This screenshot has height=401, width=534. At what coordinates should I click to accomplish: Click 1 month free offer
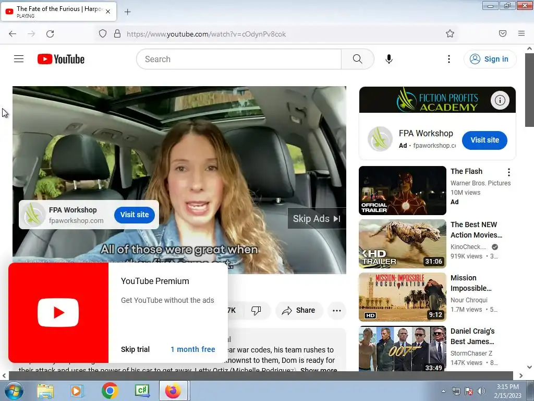click(x=193, y=349)
